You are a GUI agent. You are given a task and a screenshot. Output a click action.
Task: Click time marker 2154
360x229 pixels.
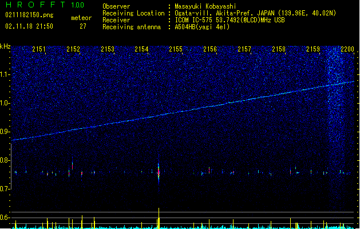[x=141, y=49]
